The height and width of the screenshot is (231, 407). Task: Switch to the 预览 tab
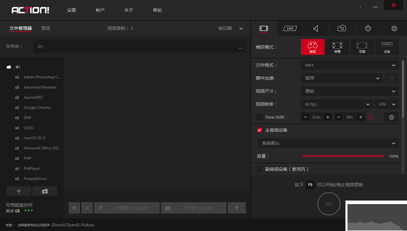46,28
